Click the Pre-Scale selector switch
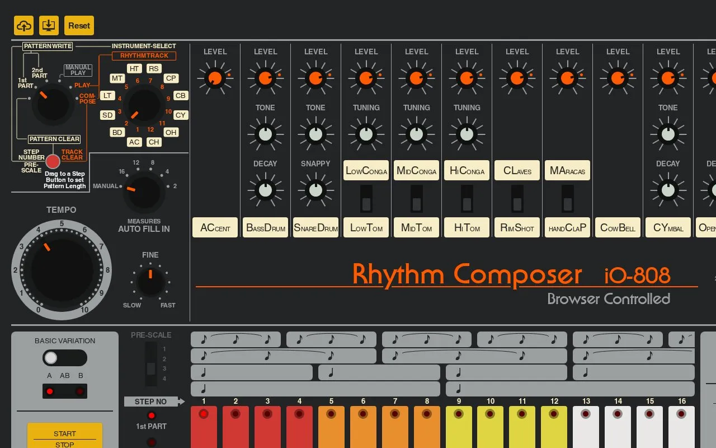The image size is (716, 448). coord(150,364)
